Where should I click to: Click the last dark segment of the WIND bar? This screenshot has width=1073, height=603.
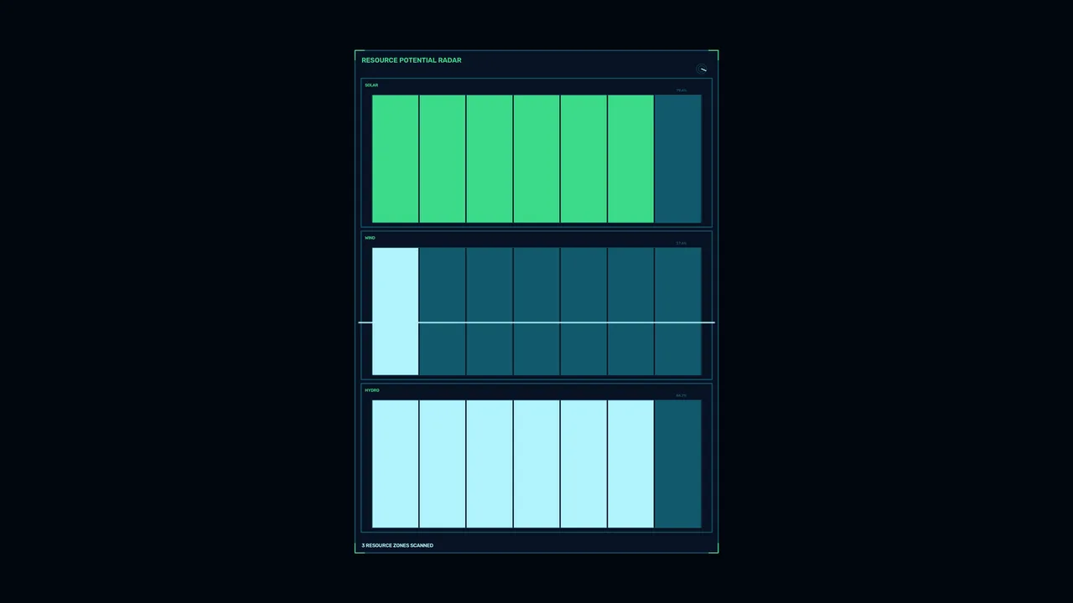pyautogui.click(x=677, y=312)
